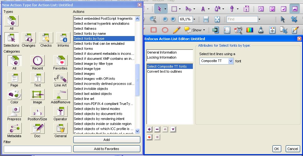The height and width of the screenshot is (156, 303).
Task: Click Add to Favorites button
Action: pyautogui.click(x=107, y=149)
